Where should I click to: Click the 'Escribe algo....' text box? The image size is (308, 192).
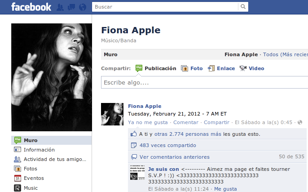204,83
